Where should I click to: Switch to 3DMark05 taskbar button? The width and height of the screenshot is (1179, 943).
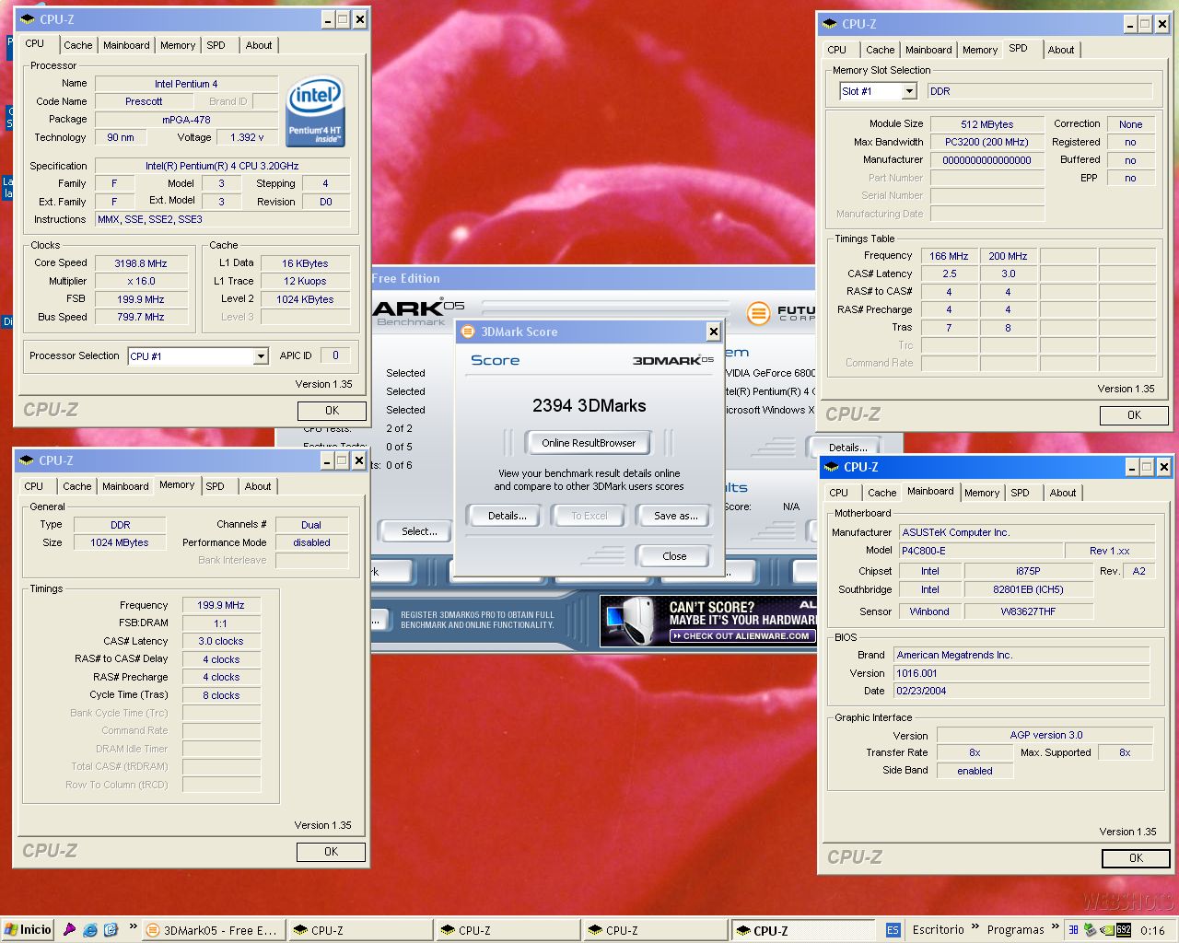click(x=213, y=930)
